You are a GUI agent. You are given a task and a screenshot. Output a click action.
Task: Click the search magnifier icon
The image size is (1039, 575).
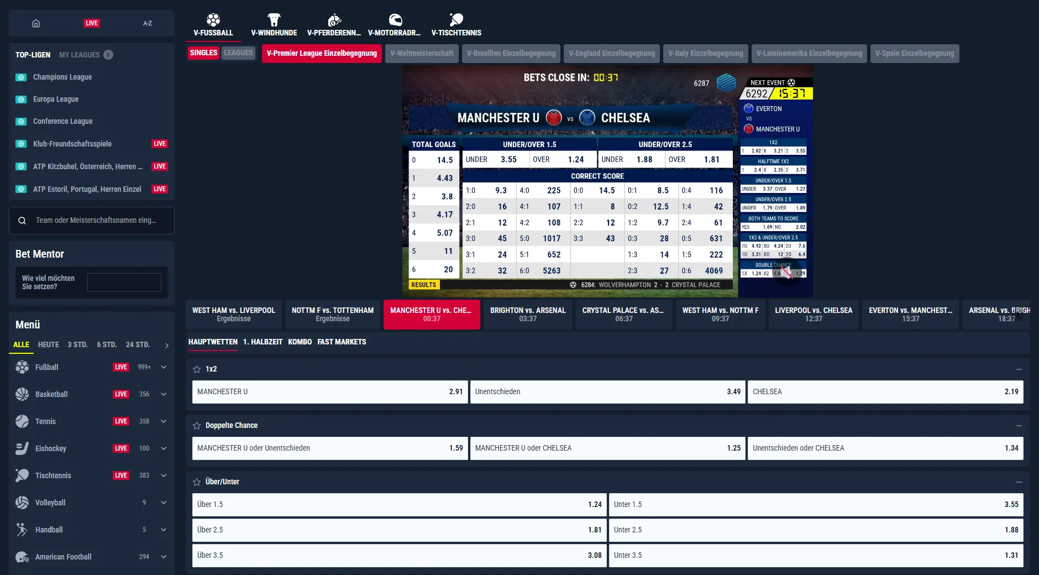22,221
